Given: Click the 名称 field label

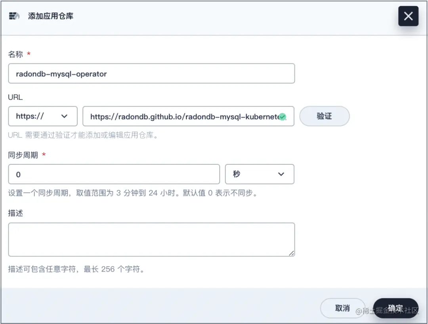Looking at the screenshot, I should pyautogui.click(x=15, y=54).
